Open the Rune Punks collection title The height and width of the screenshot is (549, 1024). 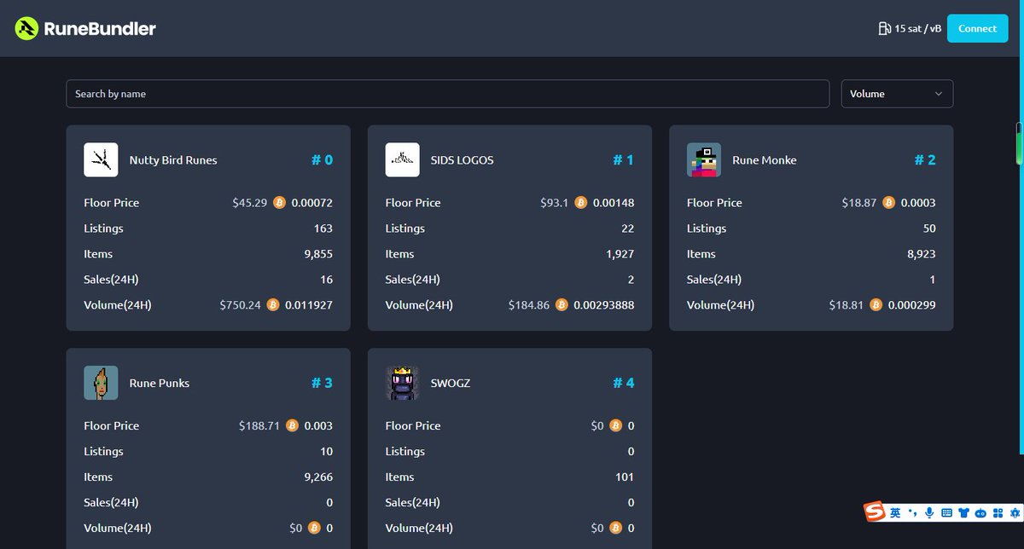[x=160, y=384]
